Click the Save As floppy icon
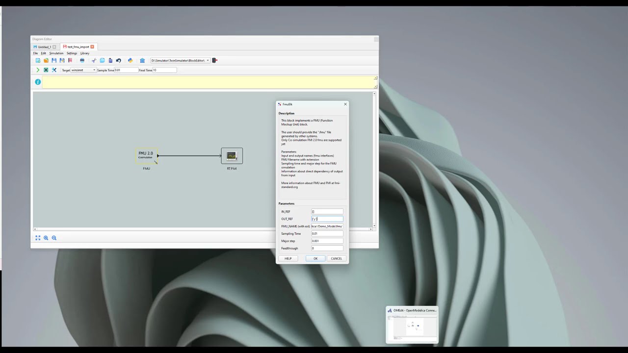The height and width of the screenshot is (353, 628). pyautogui.click(x=62, y=60)
